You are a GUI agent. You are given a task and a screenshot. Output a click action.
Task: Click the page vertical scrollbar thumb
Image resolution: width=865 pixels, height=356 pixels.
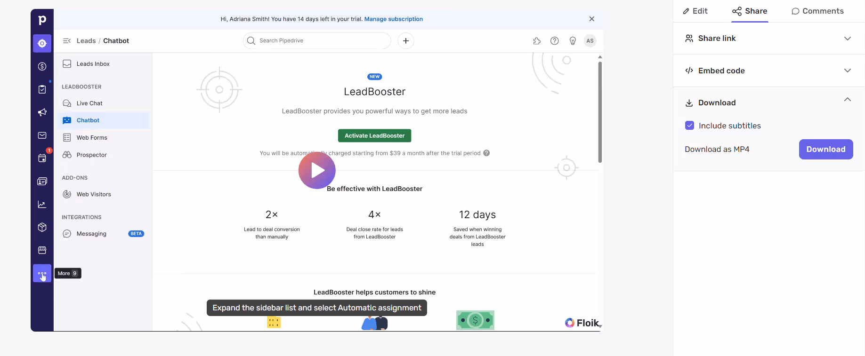point(600,112)
